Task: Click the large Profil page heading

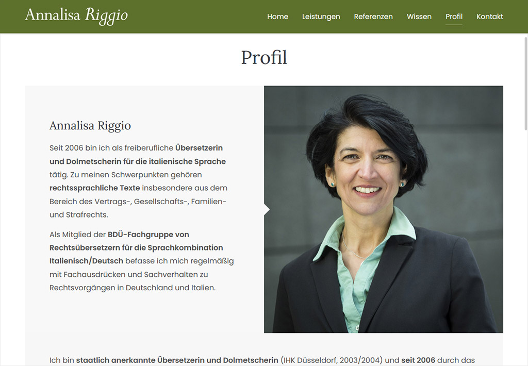Action: point(264,58)
